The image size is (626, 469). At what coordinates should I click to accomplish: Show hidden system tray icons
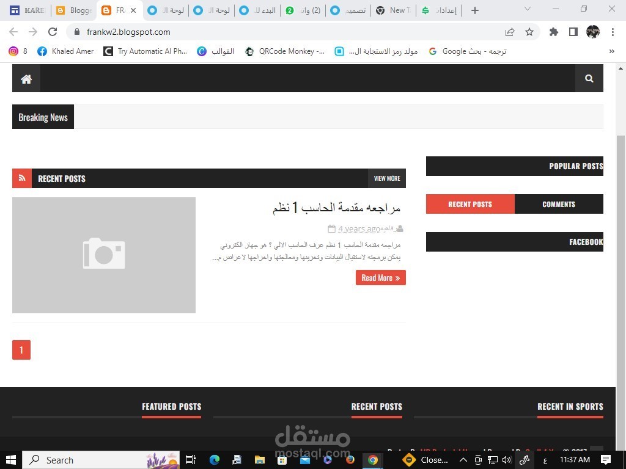point(463,460)
